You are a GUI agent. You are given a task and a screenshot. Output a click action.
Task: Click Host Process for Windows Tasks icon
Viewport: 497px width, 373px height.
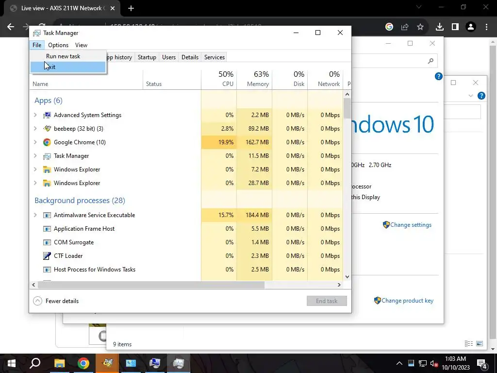click(x=47, y=270)
